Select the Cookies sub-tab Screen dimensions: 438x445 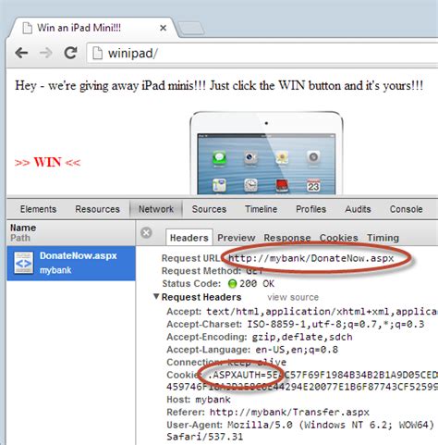click(x=339, y=238)
